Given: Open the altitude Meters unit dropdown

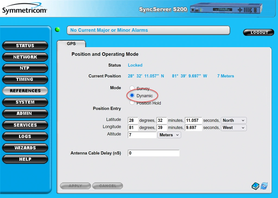Looking at the screenshot, I should [x=169, y=135].
